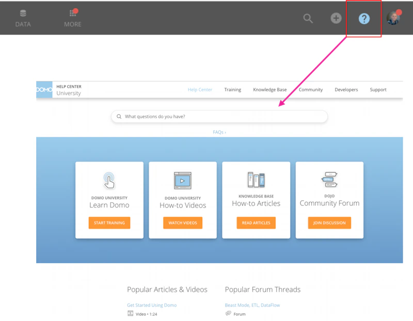Viewport: 413px width, 321px height.
Task: Open Beast Mode, ETL, DataFlow link
Action: (252, 305)
